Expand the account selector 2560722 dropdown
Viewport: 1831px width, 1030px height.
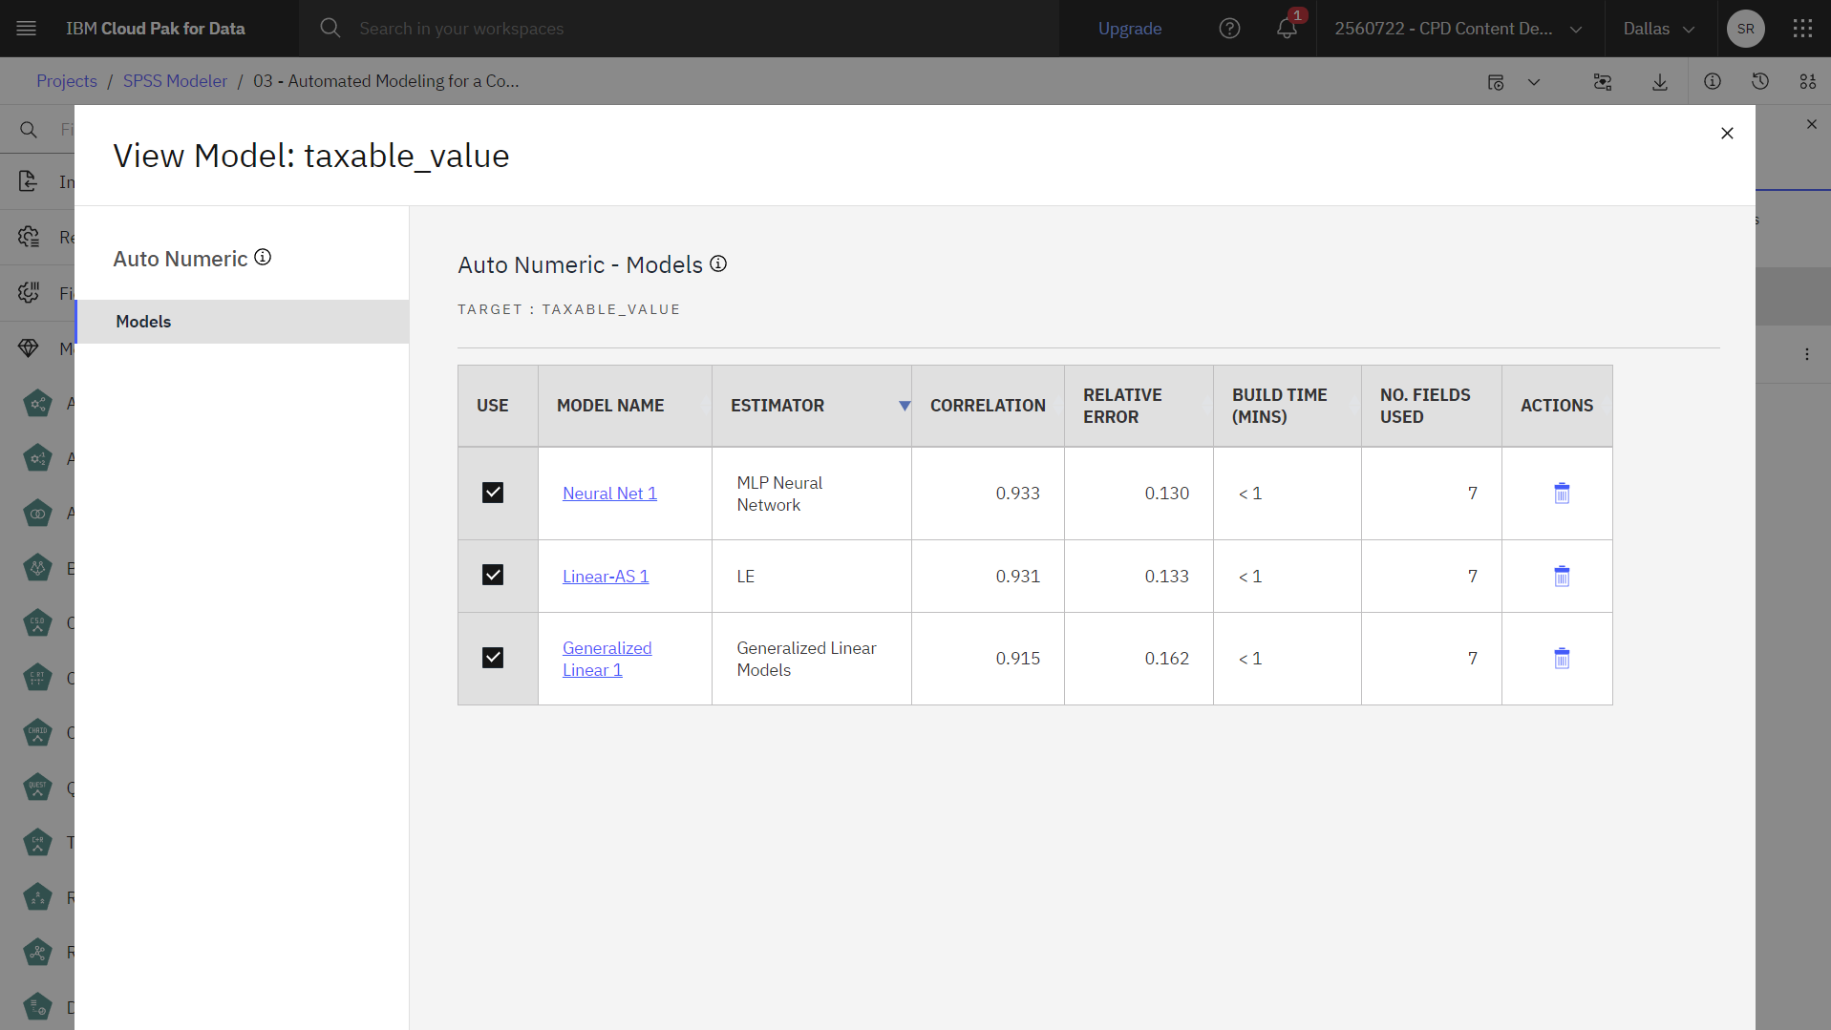click(x=1458, y=29)
